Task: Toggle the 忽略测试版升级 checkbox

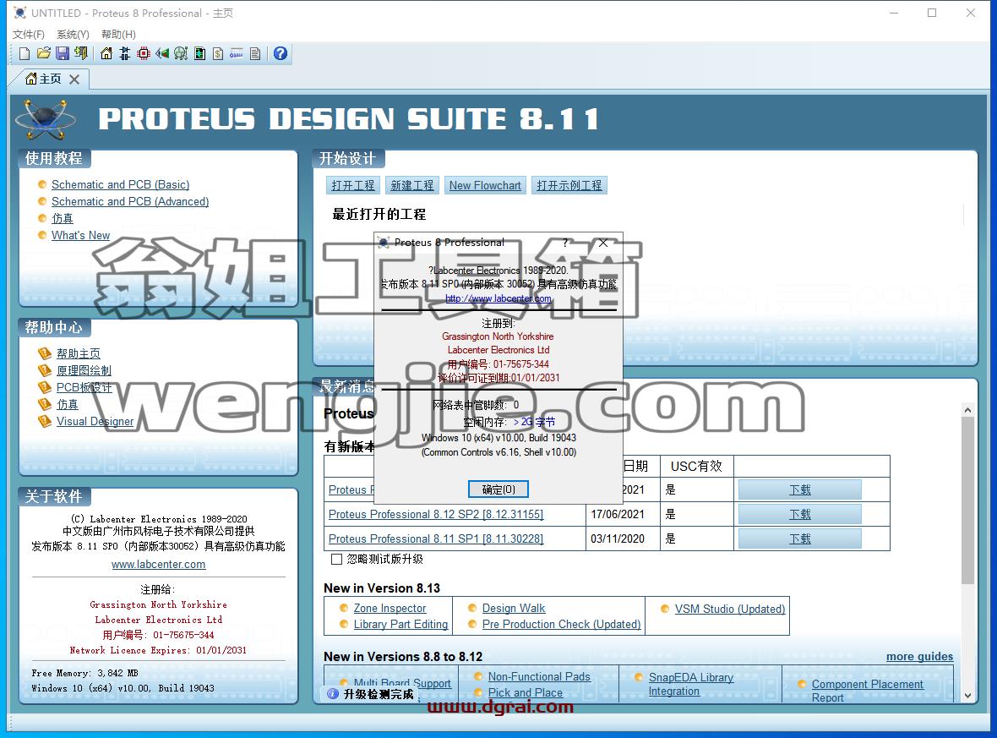Action: (337, 560)
